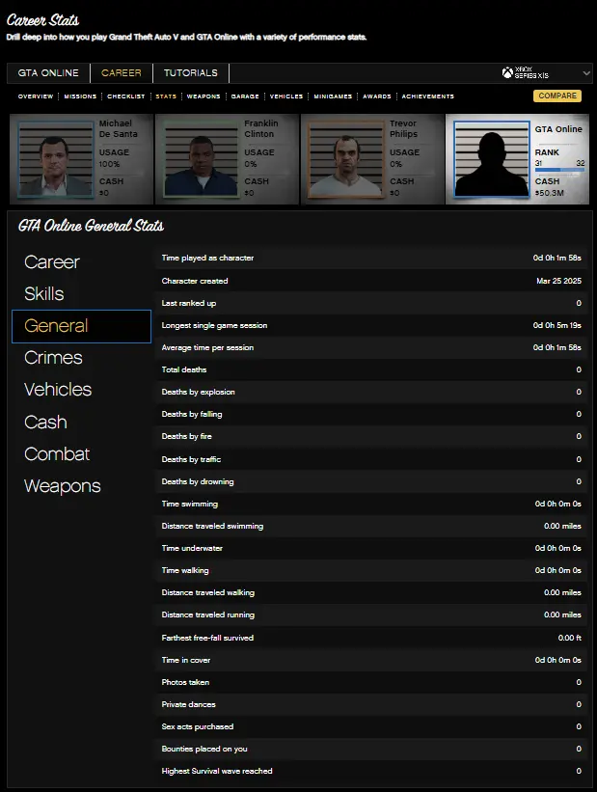Click the 'Deaths by falling' row

tap(371, 414)
